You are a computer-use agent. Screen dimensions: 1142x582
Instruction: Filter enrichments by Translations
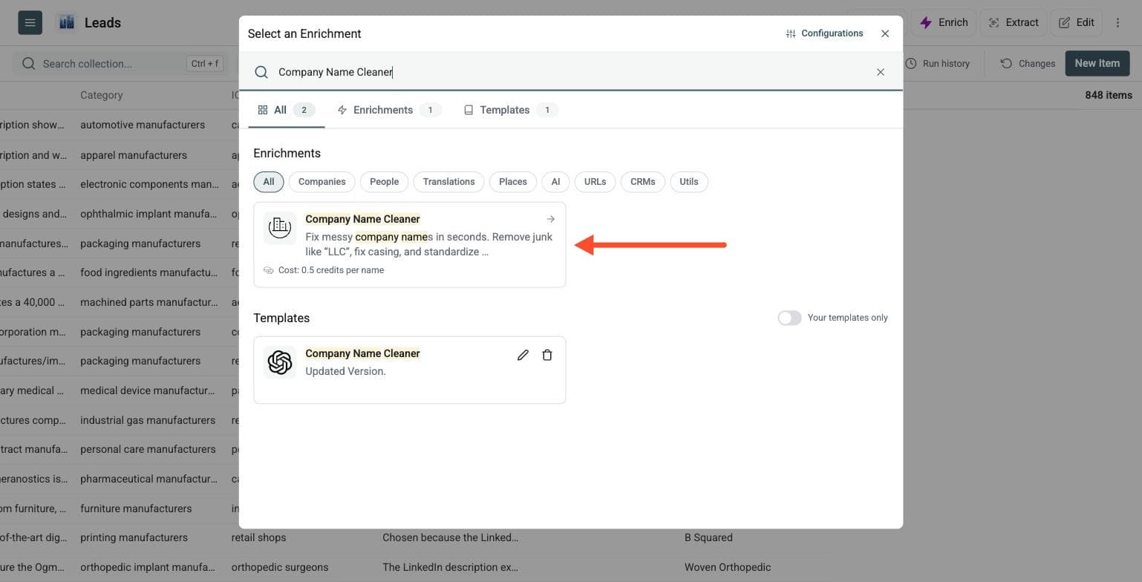coord(448,182)
